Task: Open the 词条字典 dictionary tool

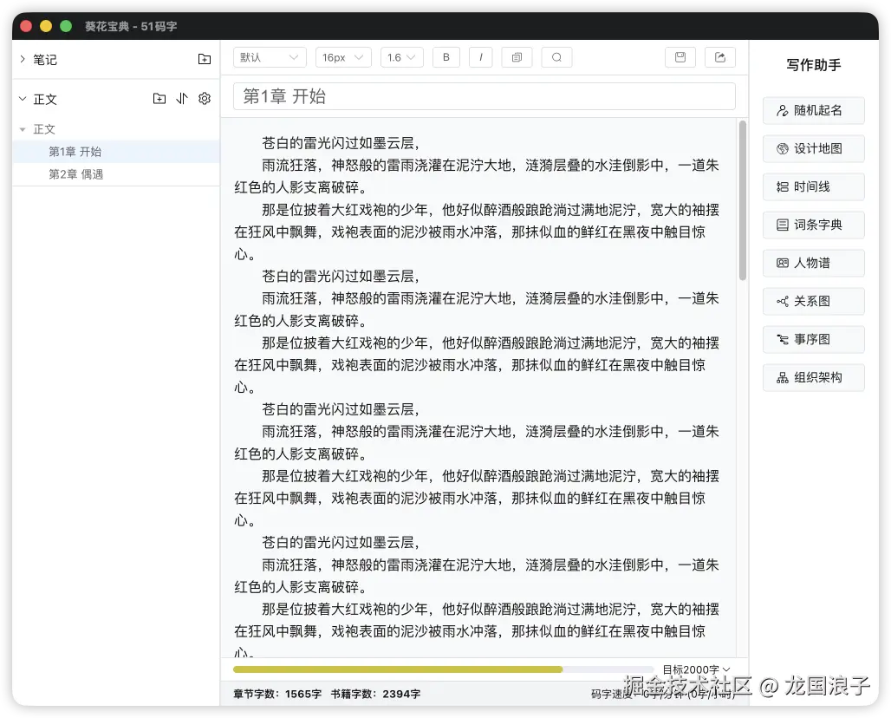Action: (x=812, y=225)
